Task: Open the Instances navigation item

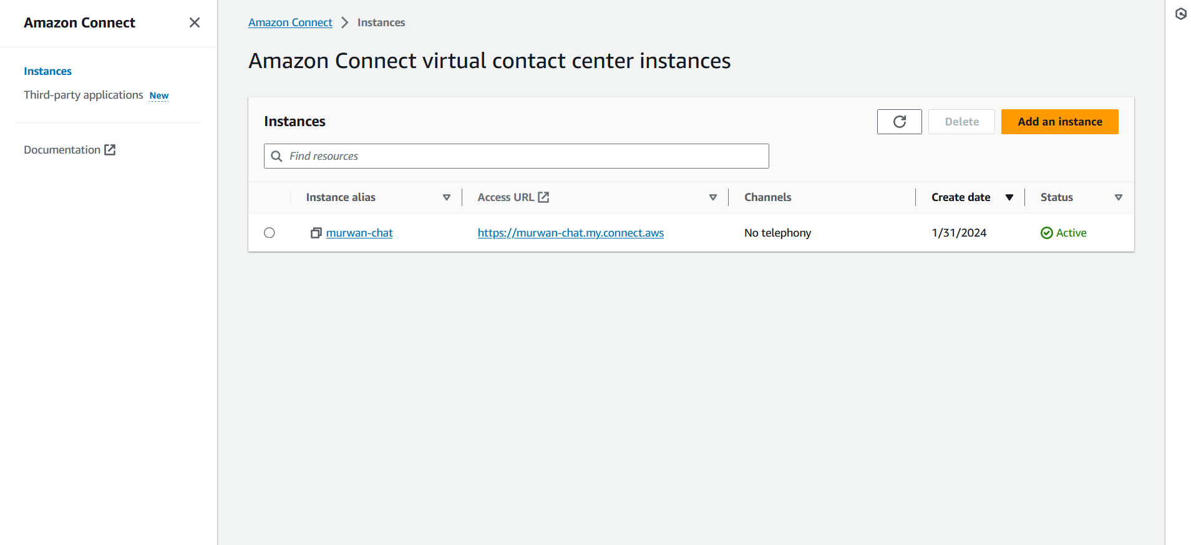Action: [47, 71]
